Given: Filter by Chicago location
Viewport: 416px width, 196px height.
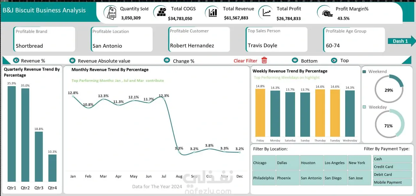Looking at the screenshot, I should 264,163.
